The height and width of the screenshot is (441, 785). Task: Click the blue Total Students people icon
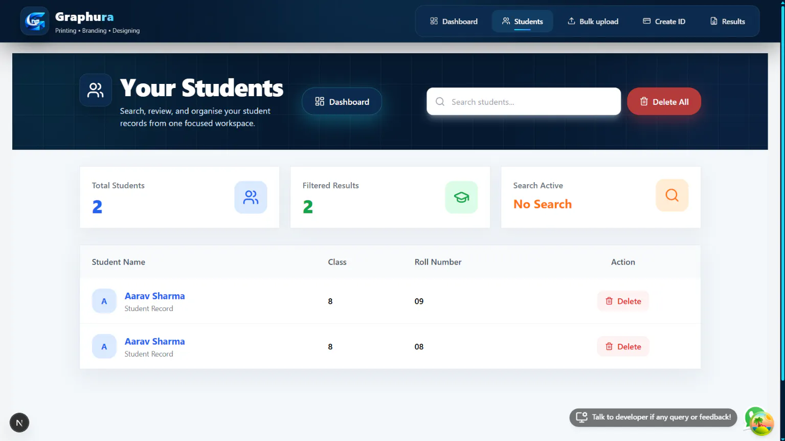(x=251, y=197)
